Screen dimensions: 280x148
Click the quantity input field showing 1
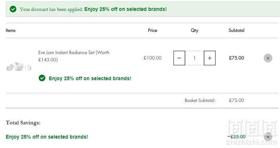[195, 58]
